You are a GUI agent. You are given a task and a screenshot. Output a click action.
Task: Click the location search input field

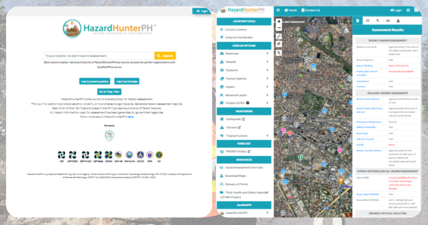coord(99,56)
